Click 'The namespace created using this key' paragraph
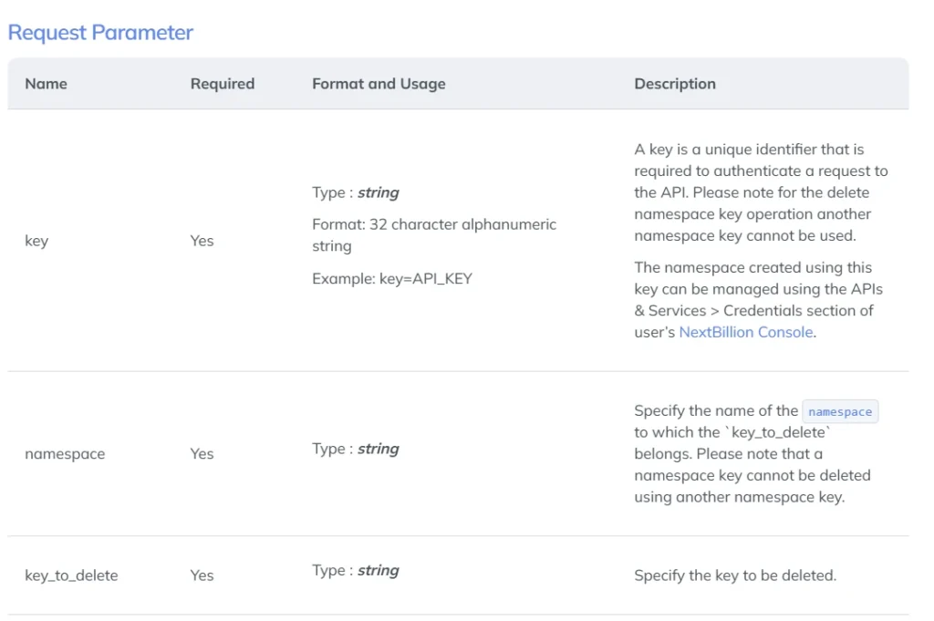The image size is (934, 621). coord(758,300)
